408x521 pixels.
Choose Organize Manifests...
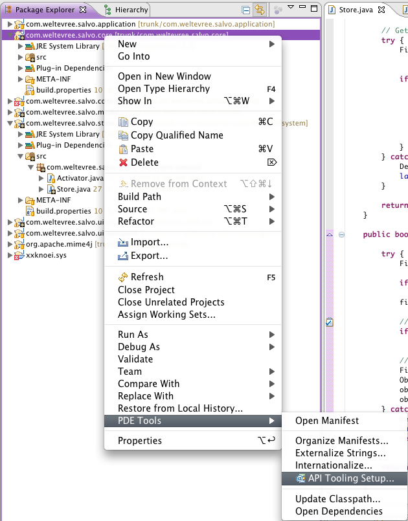345,441
